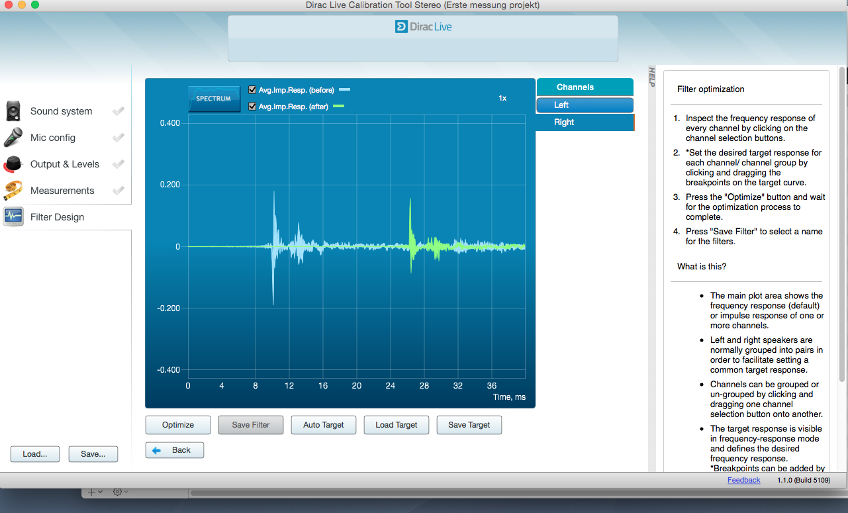Viewport: 848px width, 513px height.
Task: Click the Dirac Live logo in header
Action: (424, 27)
